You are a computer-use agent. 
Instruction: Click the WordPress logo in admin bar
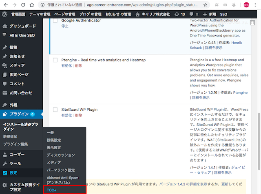[4, 14]
